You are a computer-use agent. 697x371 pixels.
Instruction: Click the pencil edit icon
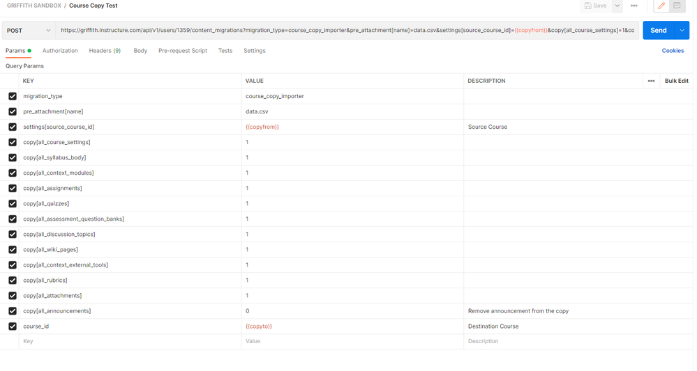(661, 6)
